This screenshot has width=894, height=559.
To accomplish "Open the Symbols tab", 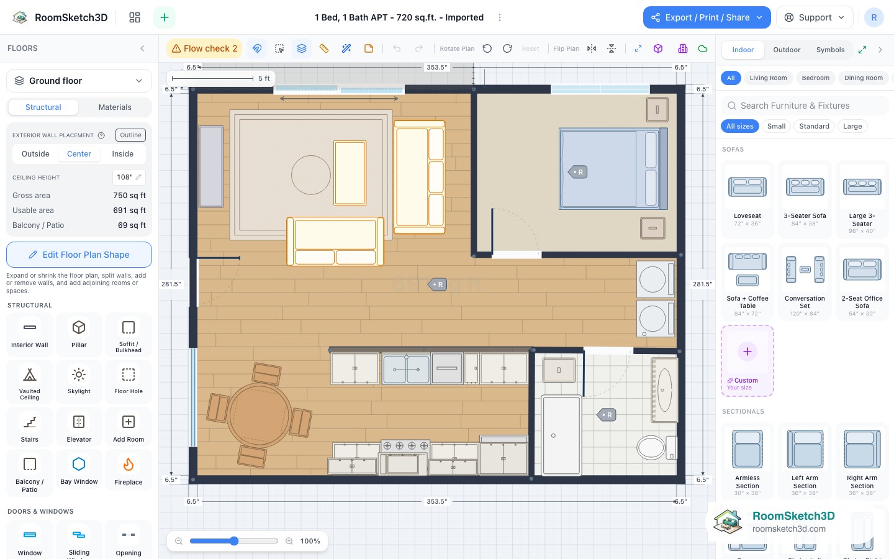I will (830, 50).
